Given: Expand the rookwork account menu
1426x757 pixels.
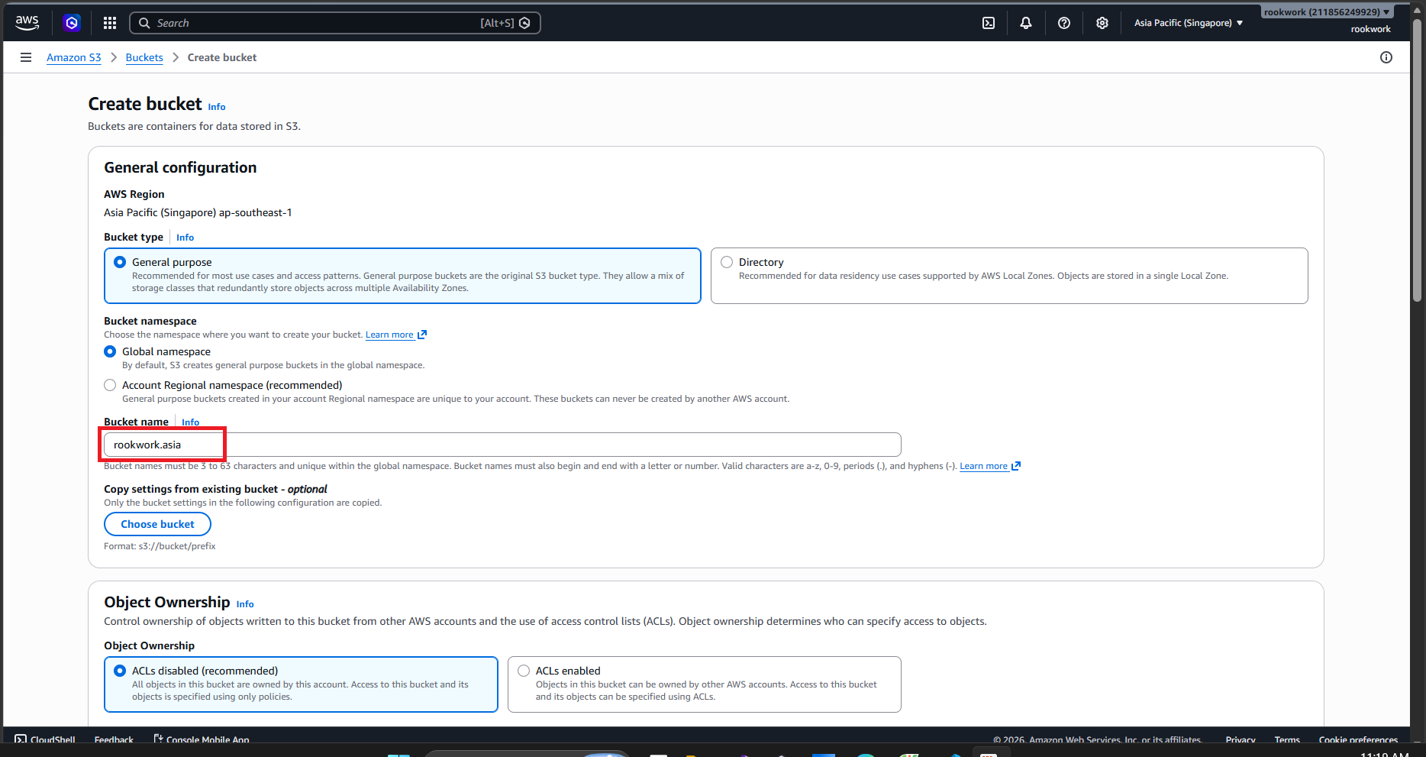Looking at the screenshot, I should click(x=1327, y=12).
